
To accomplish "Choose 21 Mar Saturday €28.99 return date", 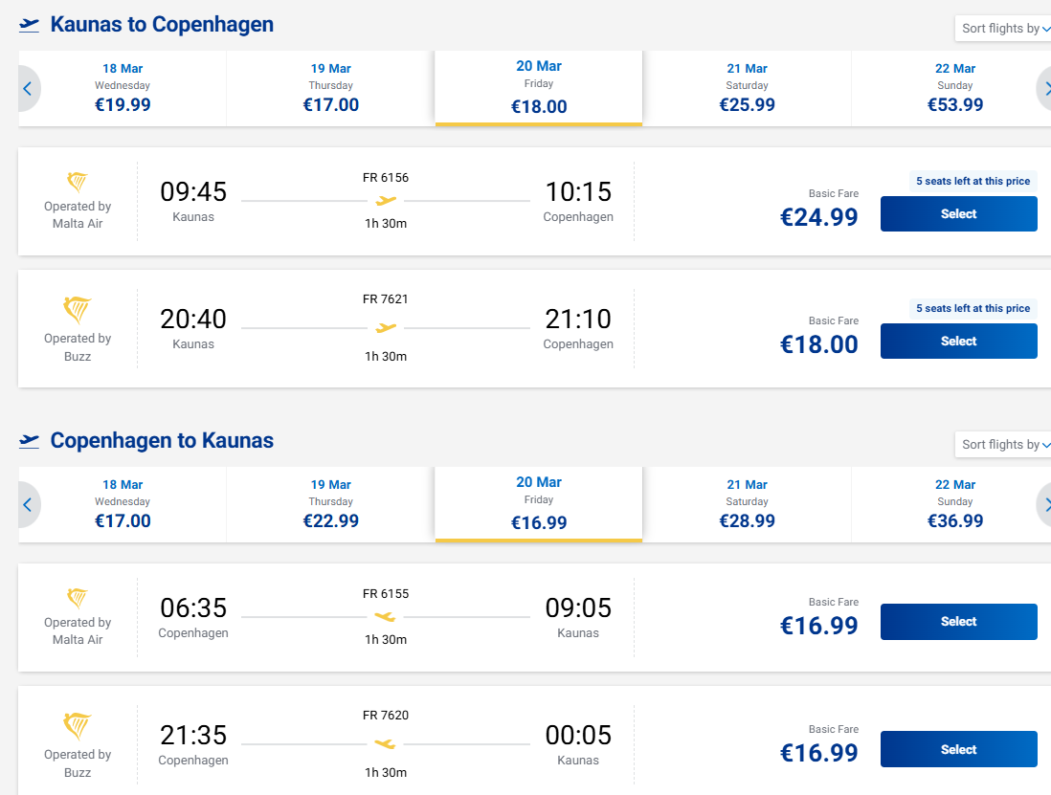I will [747, 504].
